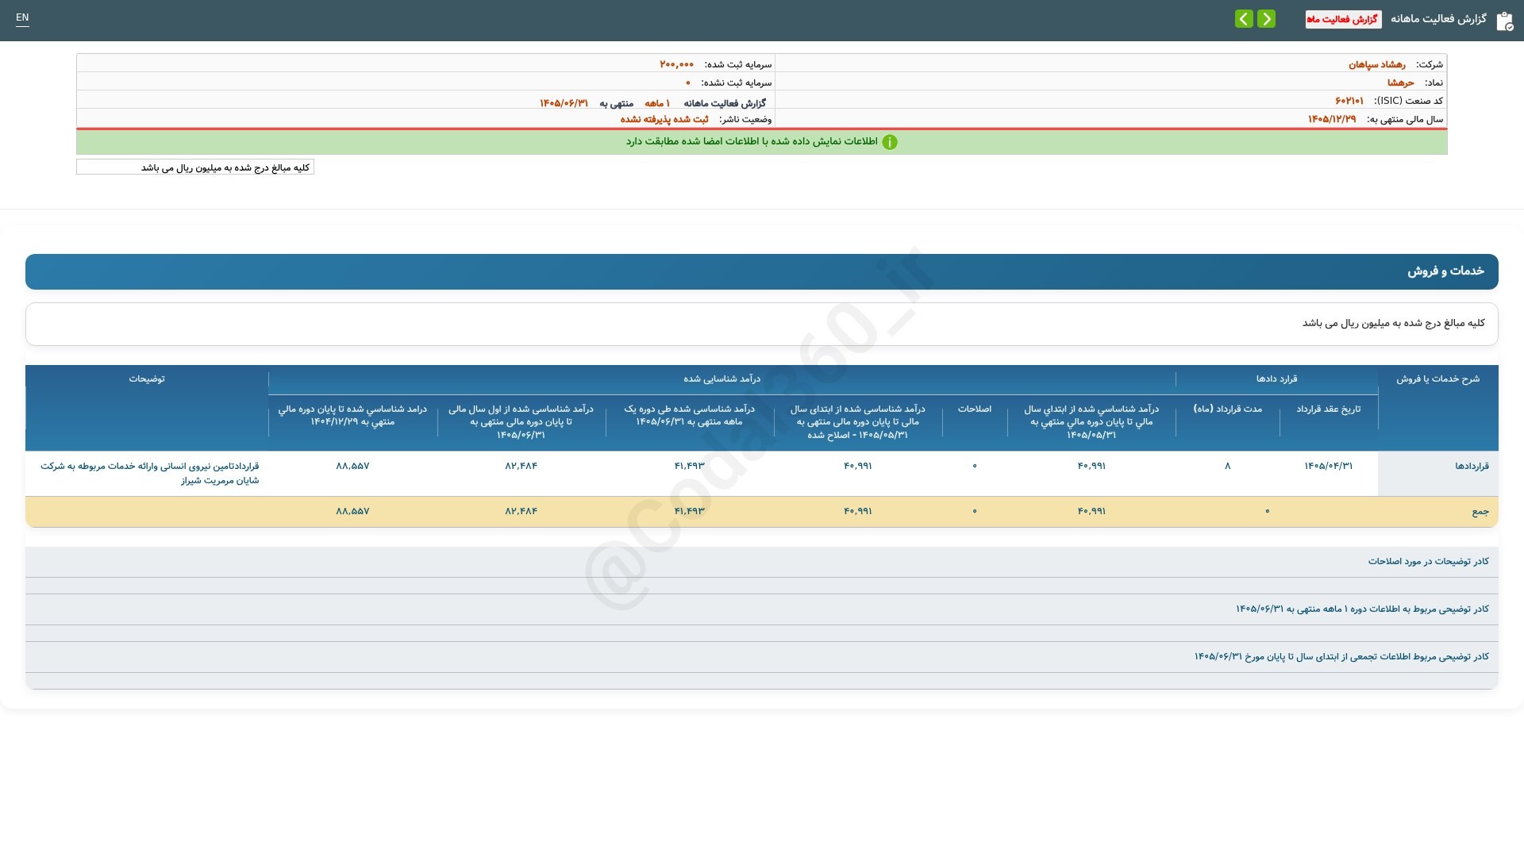Click the گزارش فعالیت ماهانه header title
Image resolution: width=1524 pixels, height=857 pixels.
pos(1438,18)
